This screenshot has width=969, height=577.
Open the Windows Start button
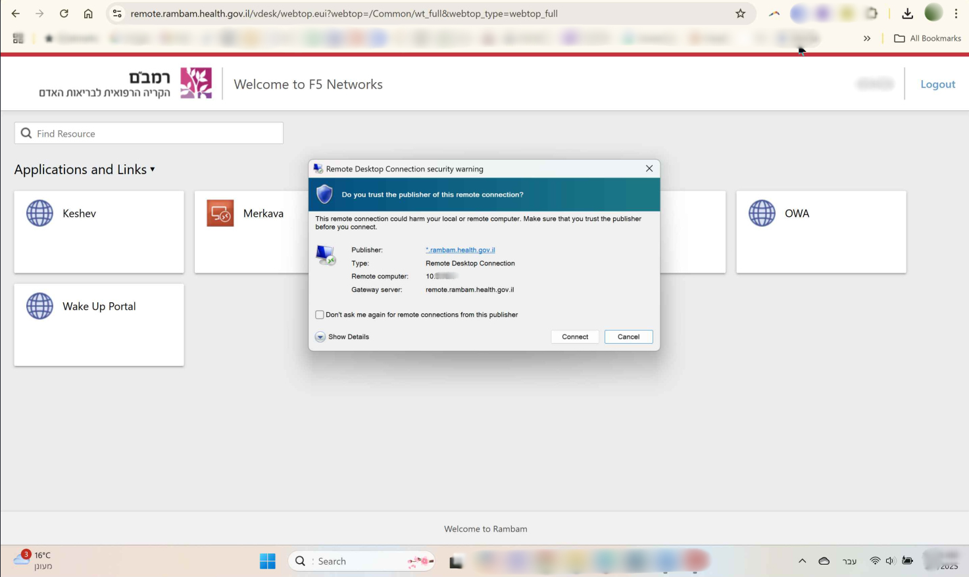point(268,561)
